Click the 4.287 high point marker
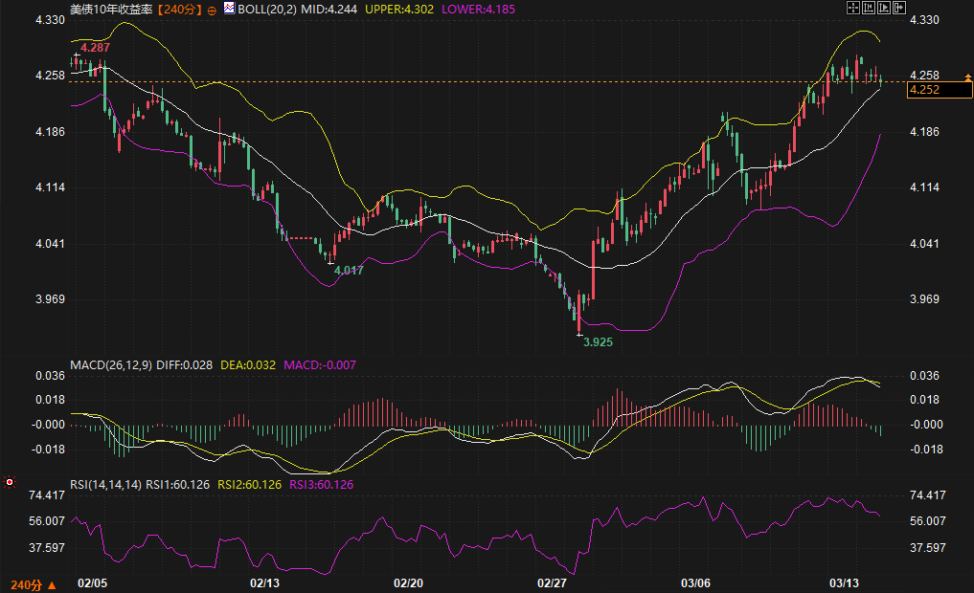Image resolution: width=974 pixels, height=593 pixels. click(95, 47)
